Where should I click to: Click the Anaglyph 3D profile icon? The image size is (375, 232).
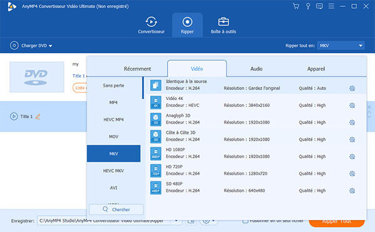[x=156, y=119]
